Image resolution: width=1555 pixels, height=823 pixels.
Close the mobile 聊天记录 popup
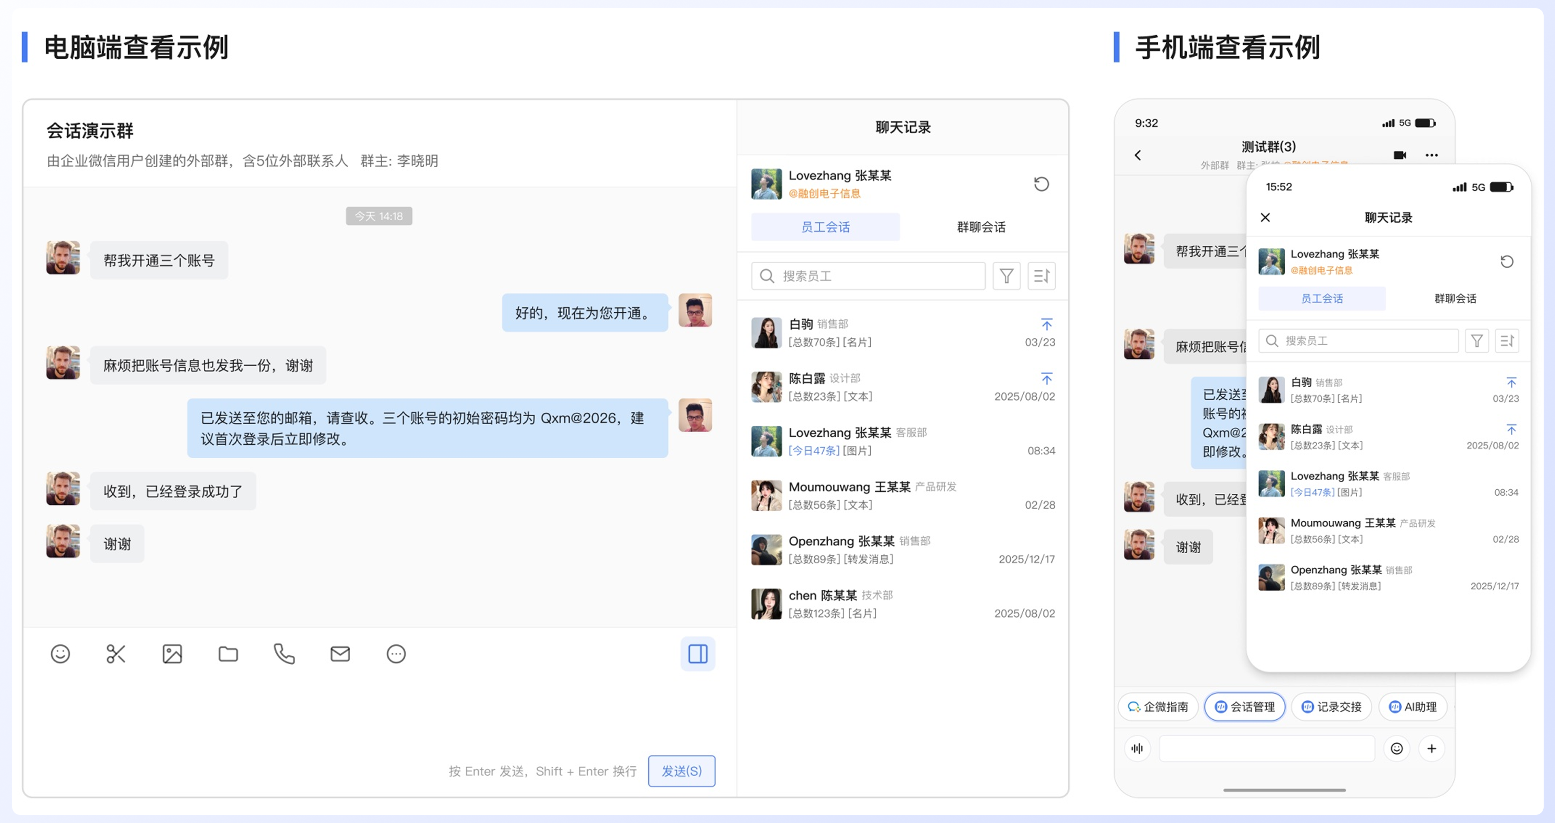pos(1265,217)
